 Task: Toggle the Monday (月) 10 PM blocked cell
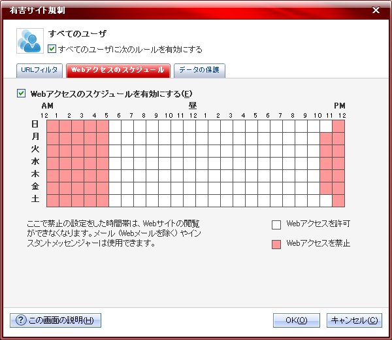coord(326,139)
